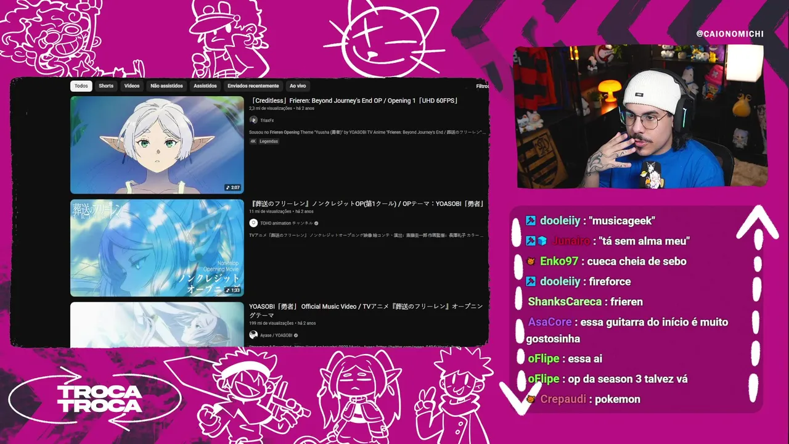
Task: Click the 'op da season 3 talvez vá' message
Action: tap(628, 379)
